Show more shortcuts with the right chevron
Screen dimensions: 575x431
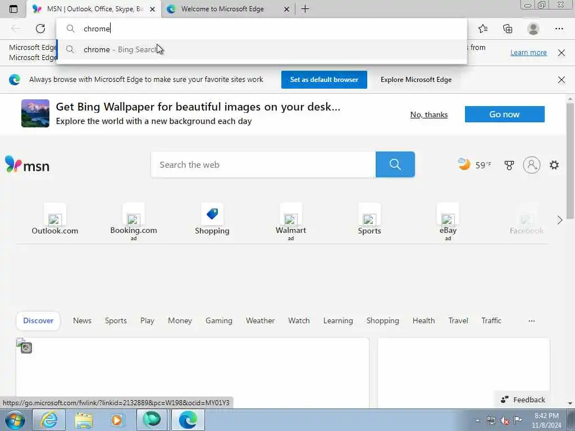coord(560,220)
